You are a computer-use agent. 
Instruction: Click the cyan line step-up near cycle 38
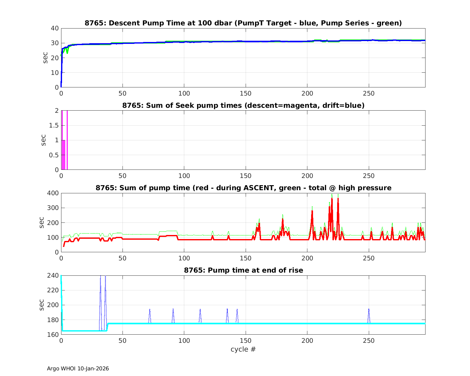(x=107, y=327)
